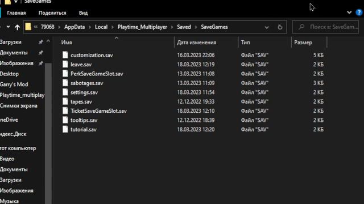Open Видео under This PC
Screen dimensions: 364x204
tap(7, 159)
